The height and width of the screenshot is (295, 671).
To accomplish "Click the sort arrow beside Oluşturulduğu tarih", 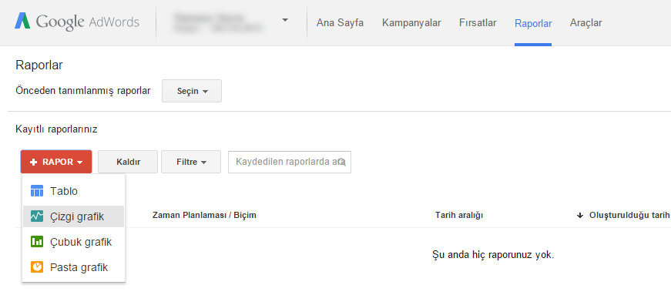I will [x=580, y=216].
